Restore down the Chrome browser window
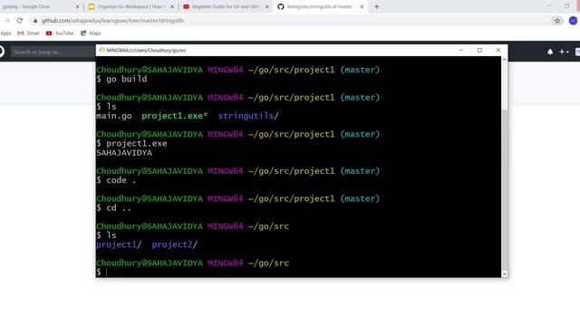 (x=566, y=6)
